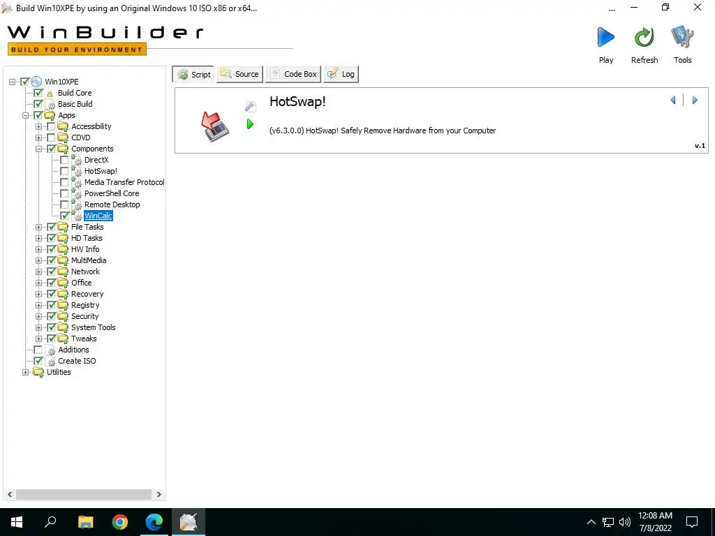
Task: Click the volume speaker tray icon
Action: (x=625, y=522)
